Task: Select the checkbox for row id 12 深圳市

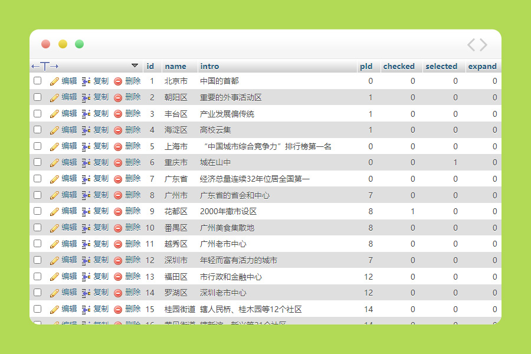Action: [38, 260]
